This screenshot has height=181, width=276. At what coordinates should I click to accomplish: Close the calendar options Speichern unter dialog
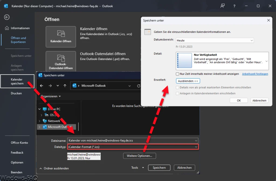pyautogui.click(x=268, y=20)
